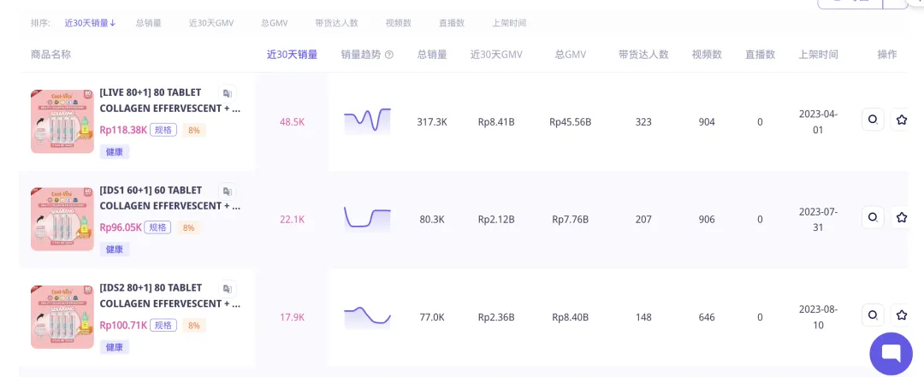Image resolution: width=924 pixels, height=377 pixels.
Task: Click the help icon next to 销量趋势
Action: coord(389,55)
